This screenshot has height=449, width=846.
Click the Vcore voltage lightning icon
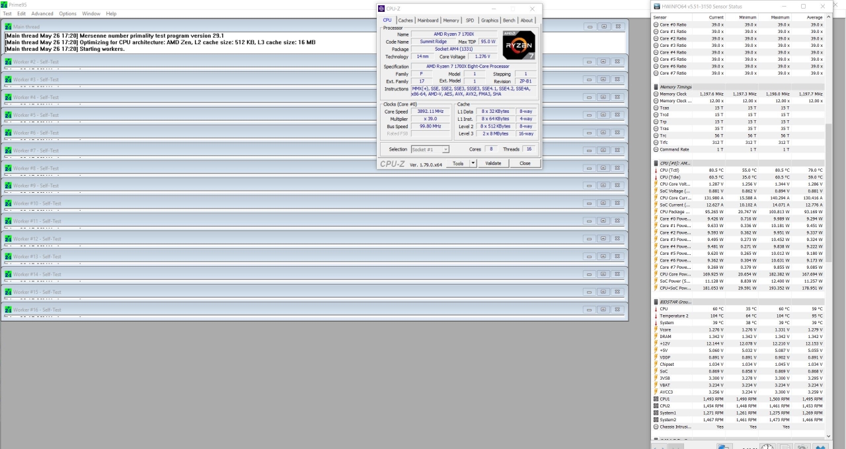pyautogui.click(x=656, y=329)
